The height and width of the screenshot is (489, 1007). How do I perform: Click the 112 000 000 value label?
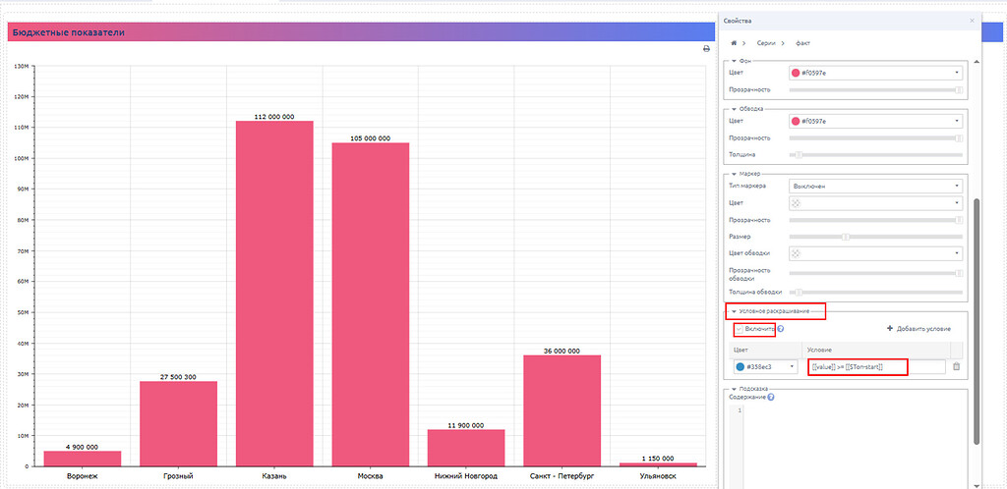tap(275, 117)
